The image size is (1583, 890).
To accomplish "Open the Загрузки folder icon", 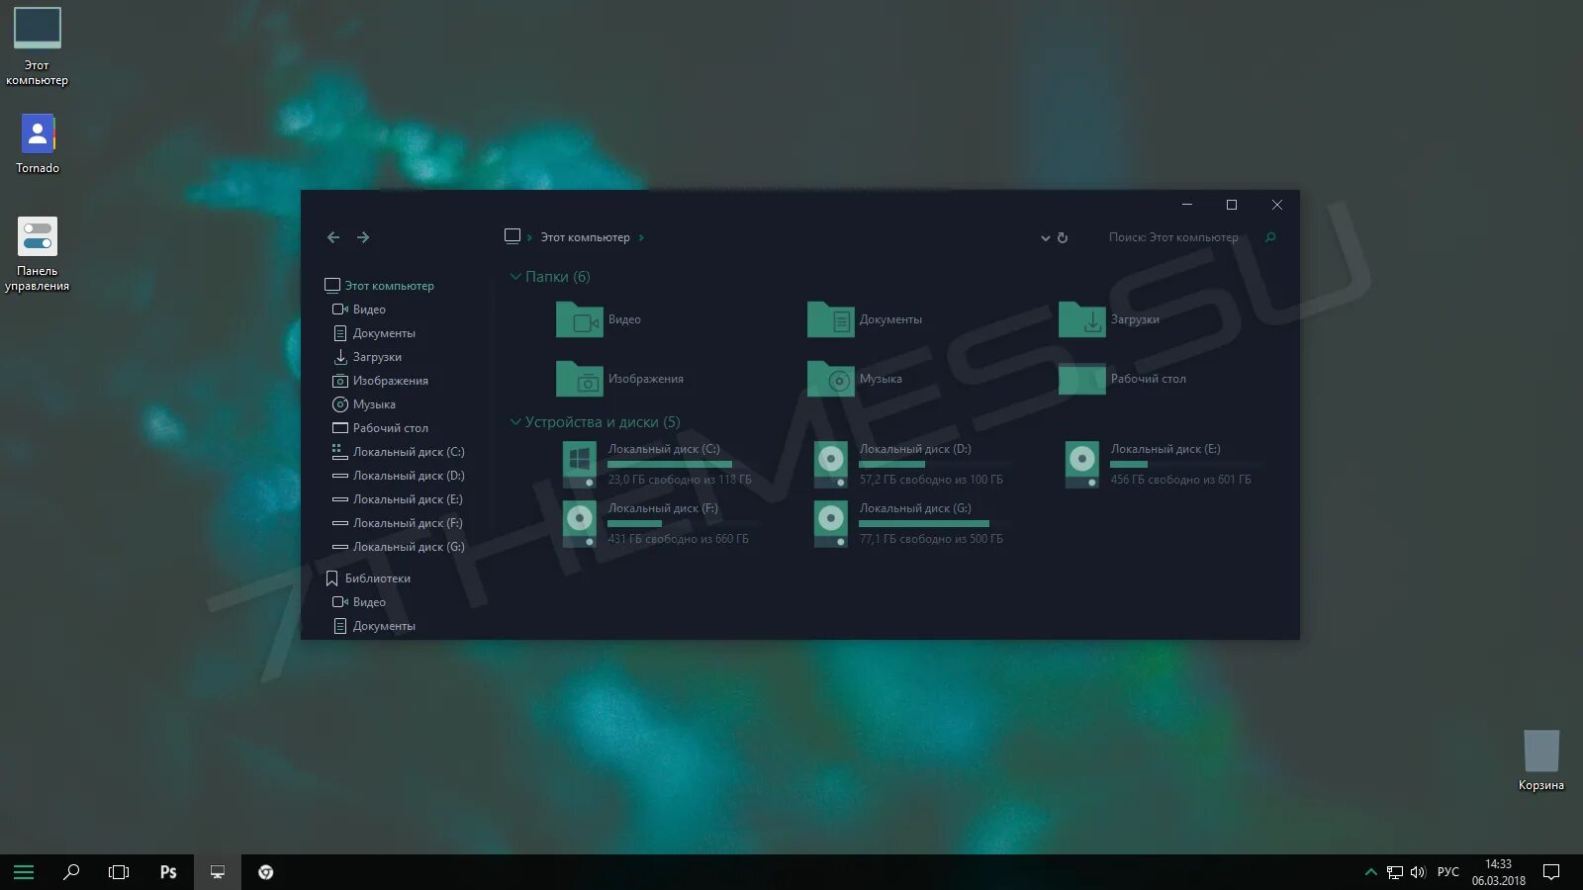I will tap(1081, 319).
